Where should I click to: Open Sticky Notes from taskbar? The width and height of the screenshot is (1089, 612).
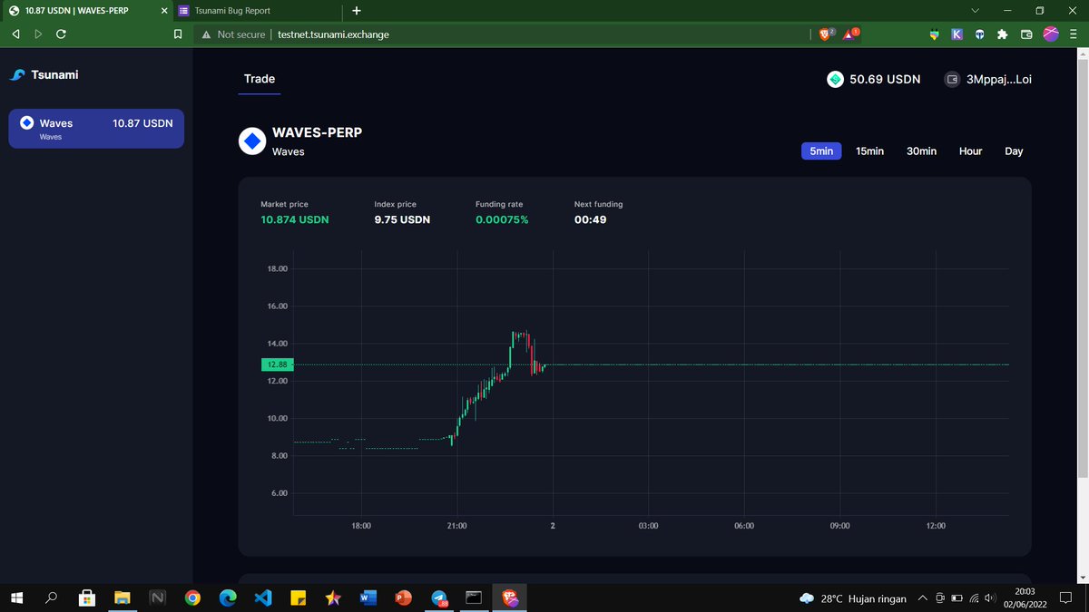point(298,597)
